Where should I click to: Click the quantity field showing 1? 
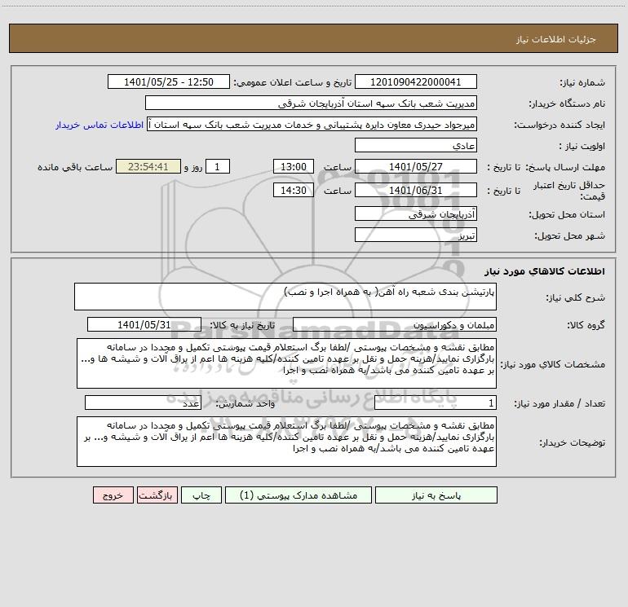coord(436,403)
